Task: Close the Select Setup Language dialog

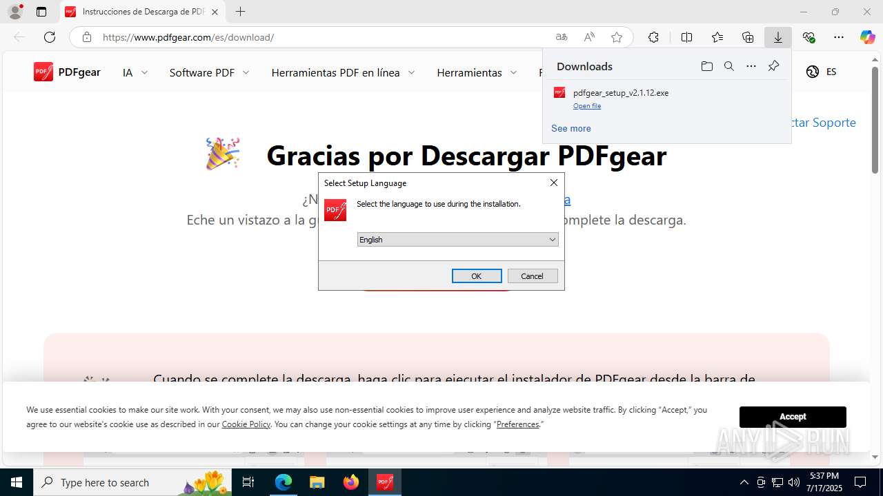Action: 553,183
